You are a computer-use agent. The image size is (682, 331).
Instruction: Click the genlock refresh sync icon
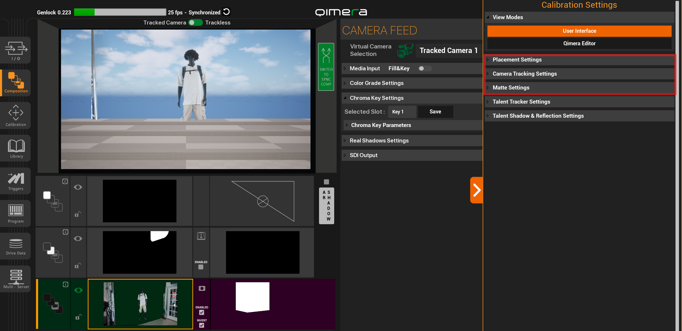pyautogui.click(x=226, y=12)
